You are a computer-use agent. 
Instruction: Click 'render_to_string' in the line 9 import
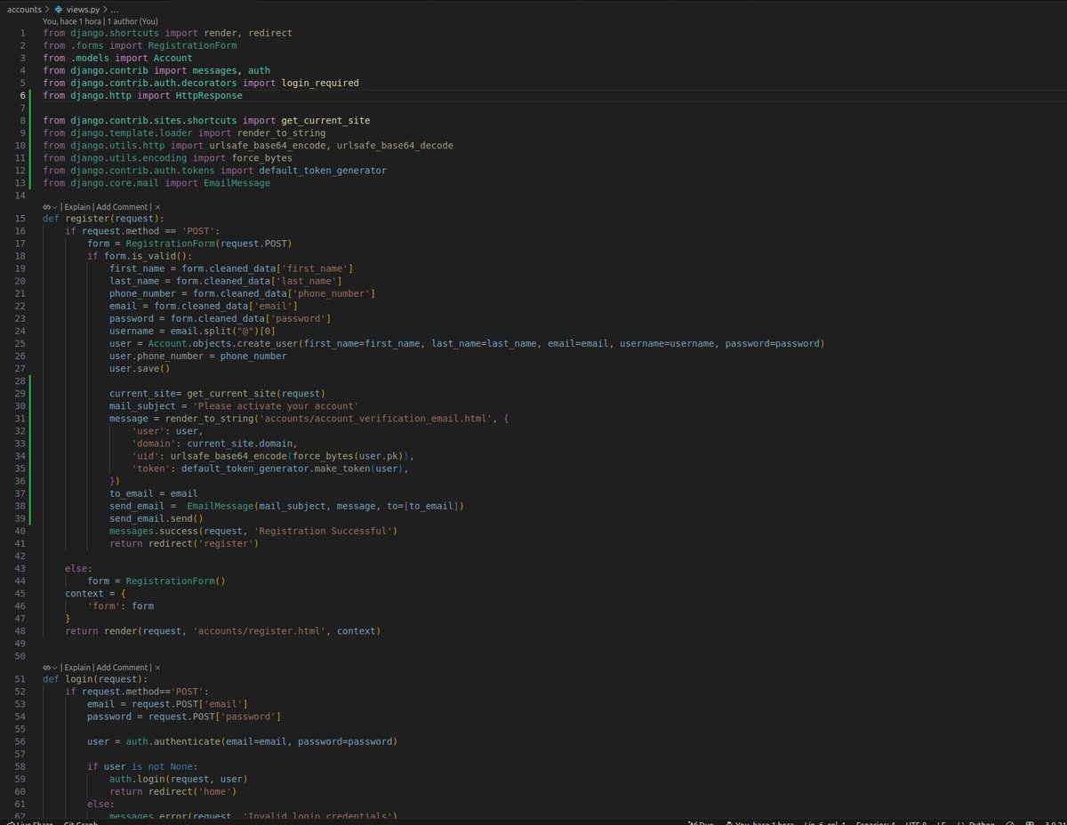281,132
